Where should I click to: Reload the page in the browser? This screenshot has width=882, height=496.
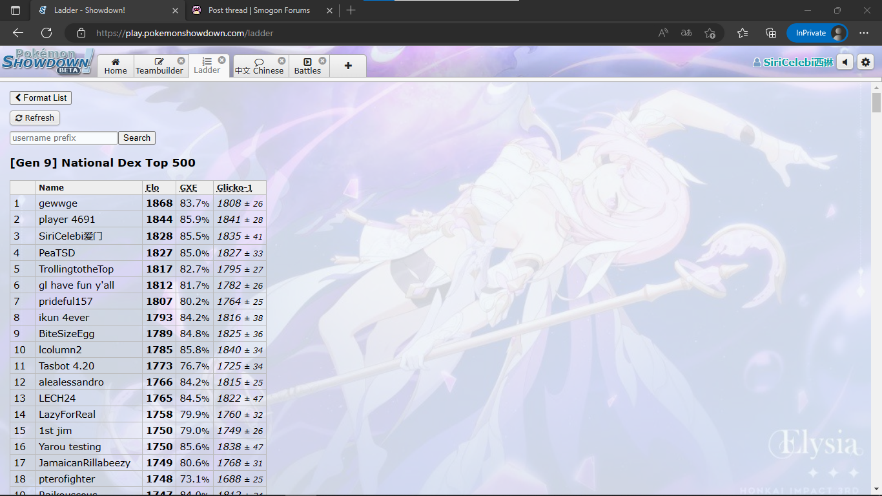coord(46,33)
